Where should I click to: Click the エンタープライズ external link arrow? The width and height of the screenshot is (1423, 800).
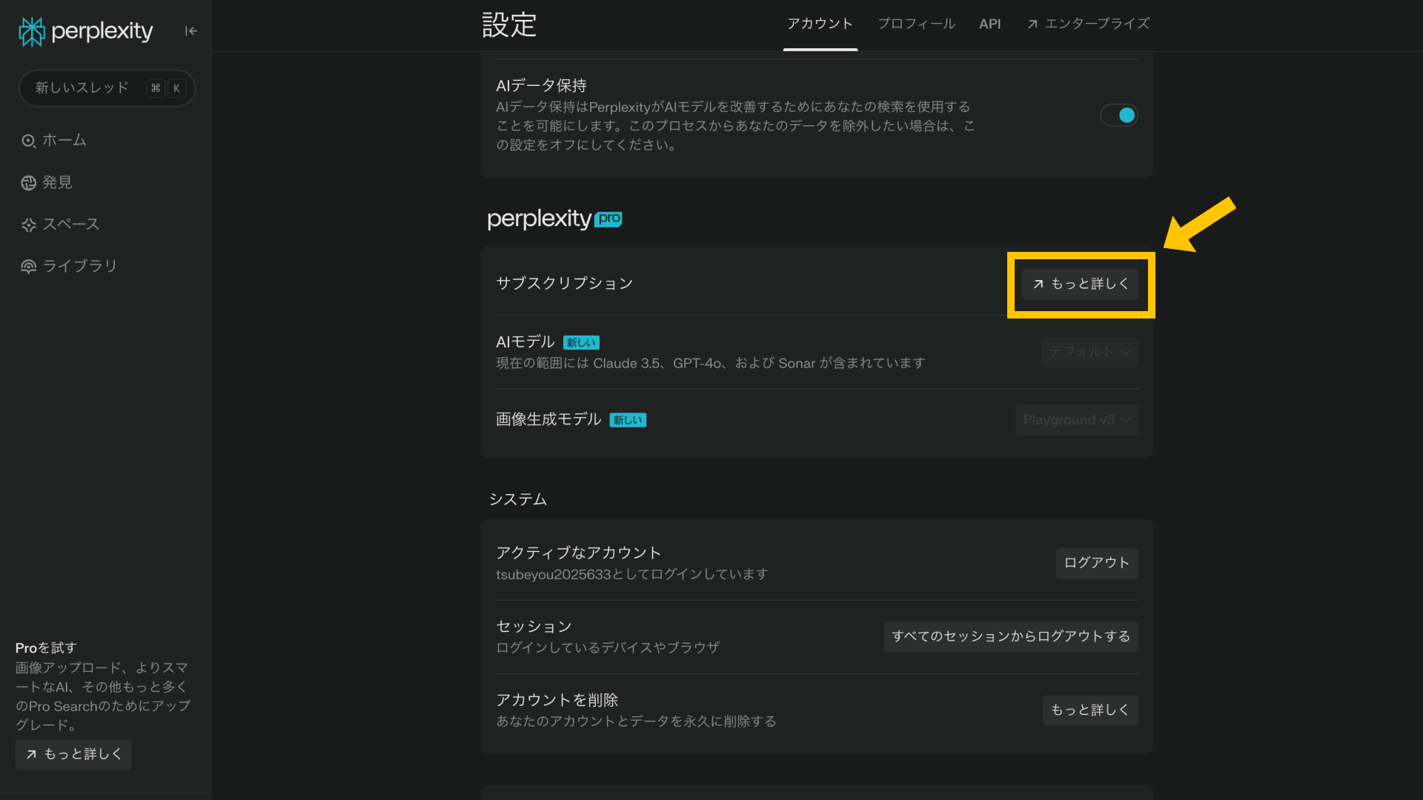[1032, 24]
